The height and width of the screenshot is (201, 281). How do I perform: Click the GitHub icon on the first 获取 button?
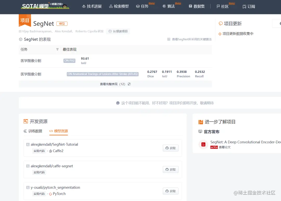click(x=167, y=148)
